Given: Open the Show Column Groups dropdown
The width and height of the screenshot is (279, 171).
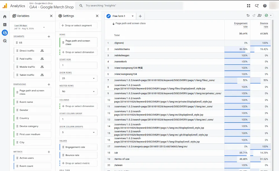Looking at the screenshot, I should 78,132.
